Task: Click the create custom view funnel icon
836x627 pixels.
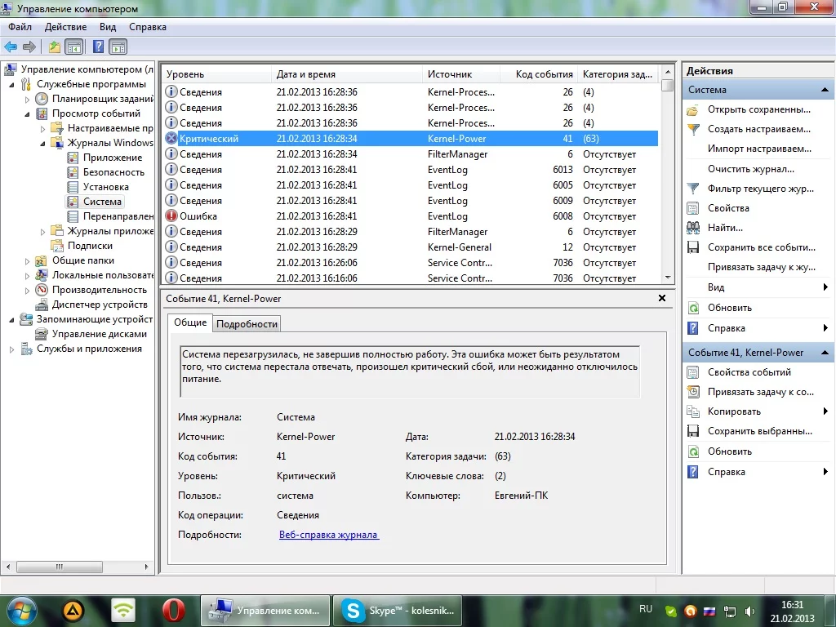Action: (x=693, y=129)
